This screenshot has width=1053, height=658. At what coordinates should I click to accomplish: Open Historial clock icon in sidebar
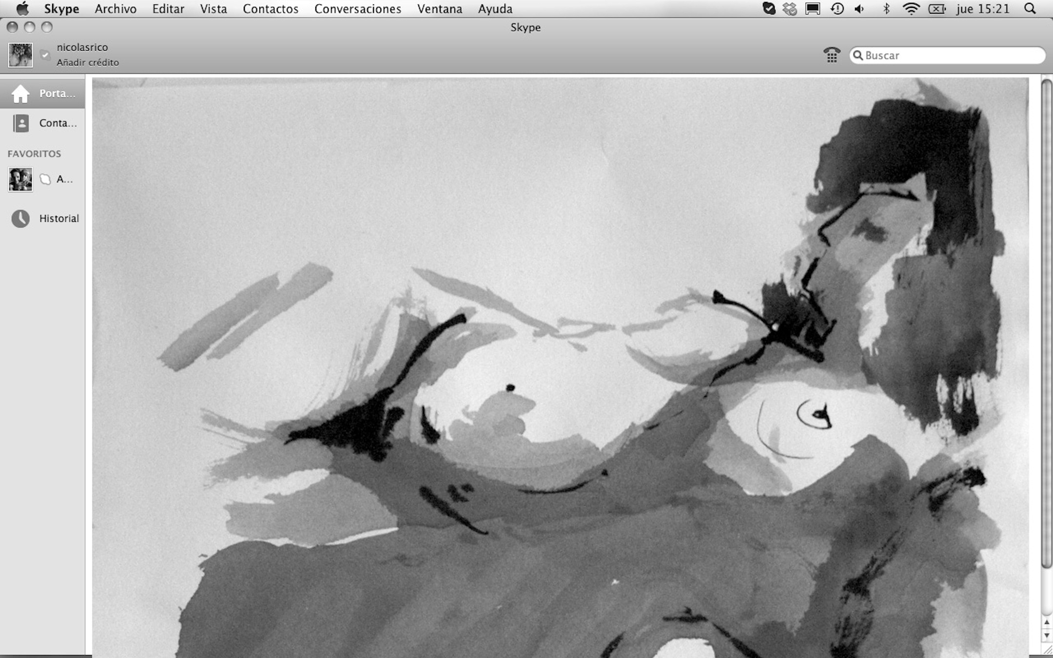20,219
